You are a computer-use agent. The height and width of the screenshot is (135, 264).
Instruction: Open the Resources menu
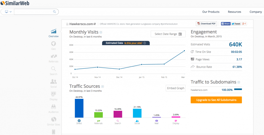(x=234, y=12)
